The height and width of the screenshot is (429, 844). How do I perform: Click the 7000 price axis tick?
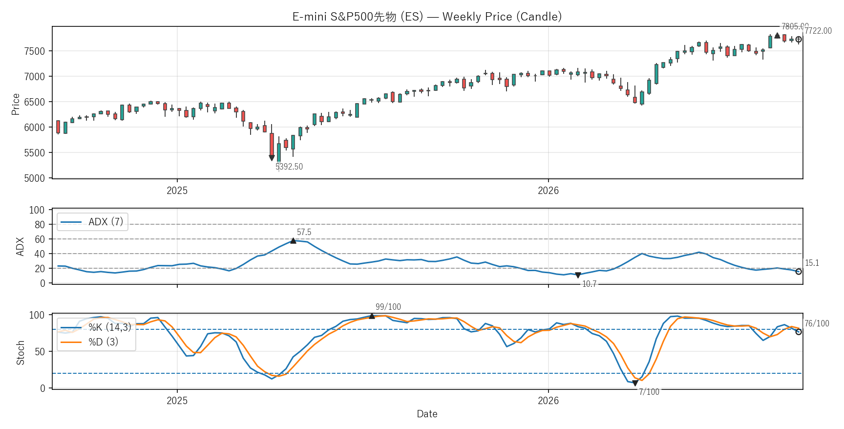point(34,77)
